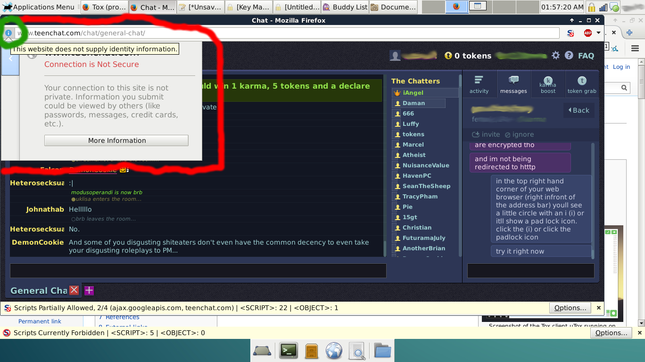This screenshot has width=645, height=362.
Task: Open application finder magnifier in dock
Action: (358, 351)
